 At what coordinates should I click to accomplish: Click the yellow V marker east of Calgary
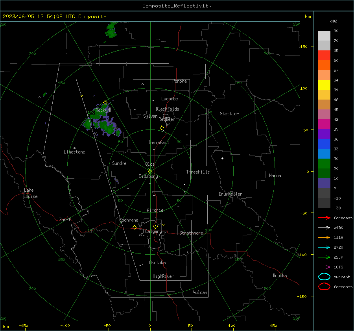[164, 225]
